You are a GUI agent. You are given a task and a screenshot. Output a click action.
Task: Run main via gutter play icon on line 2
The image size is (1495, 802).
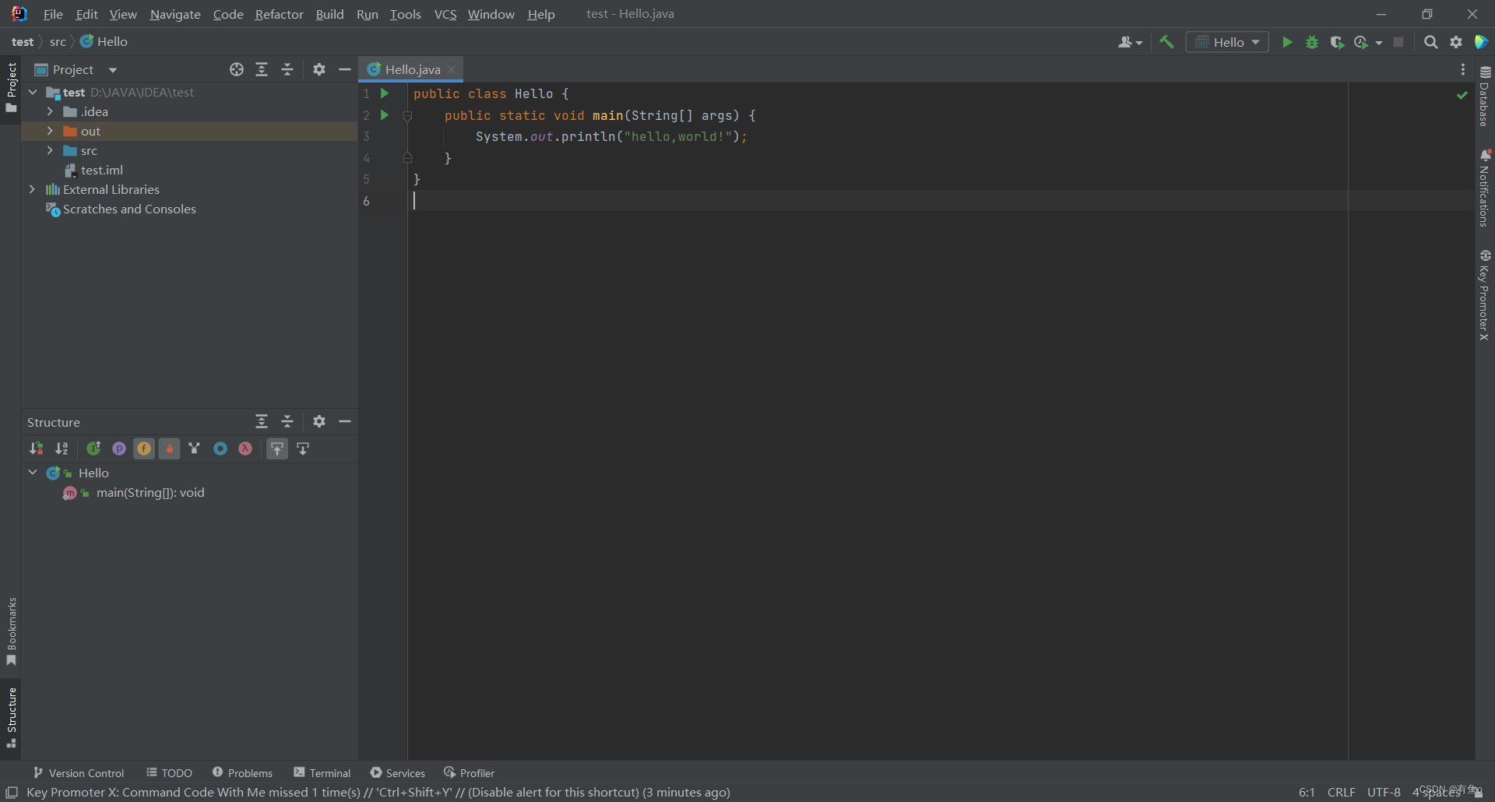click(x=385, y=115)
